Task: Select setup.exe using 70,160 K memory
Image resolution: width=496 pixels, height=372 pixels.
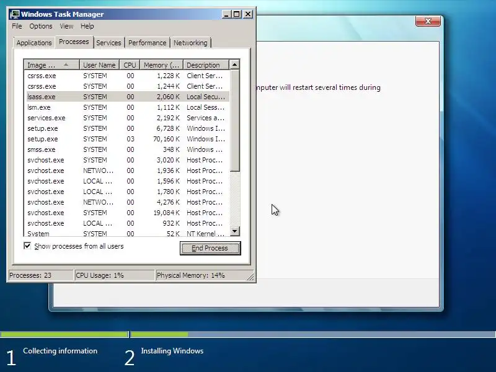Action: coord(127,139)
